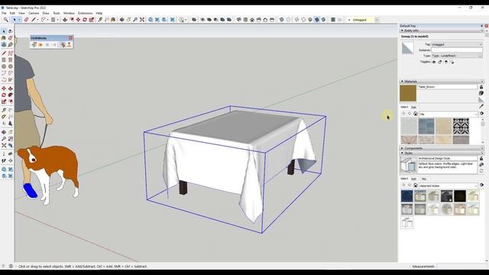Click the Architectural Design Style name field
This screenshot has height=275, width=489.
(x=448, y=158)
